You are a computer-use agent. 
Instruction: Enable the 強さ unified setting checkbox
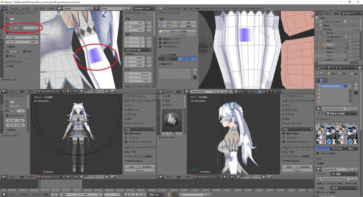[24, 51]
